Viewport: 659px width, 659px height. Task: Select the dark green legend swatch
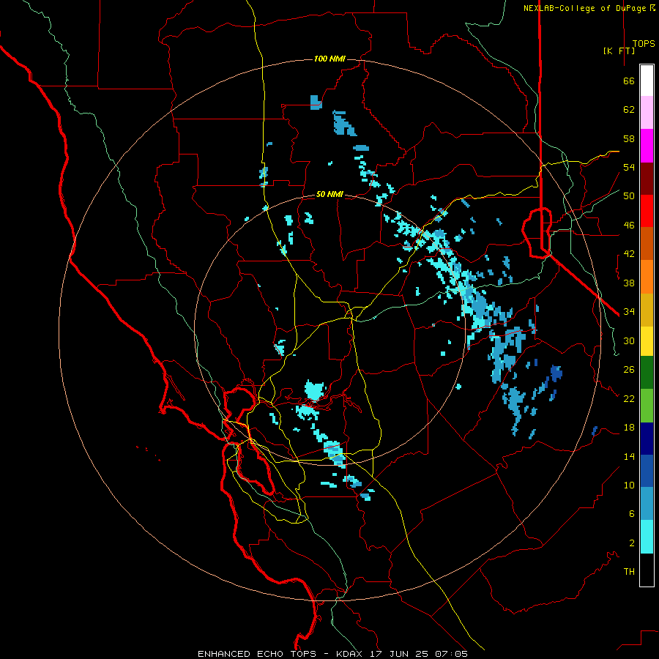tap(647, 373)
